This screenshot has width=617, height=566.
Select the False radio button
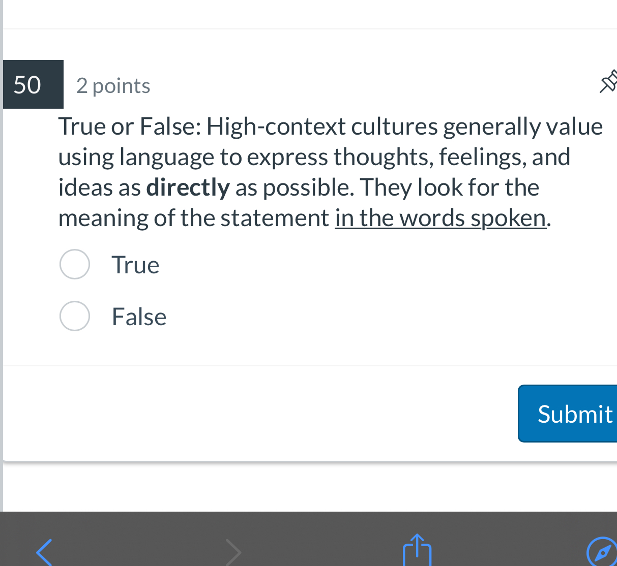[75, 316]
